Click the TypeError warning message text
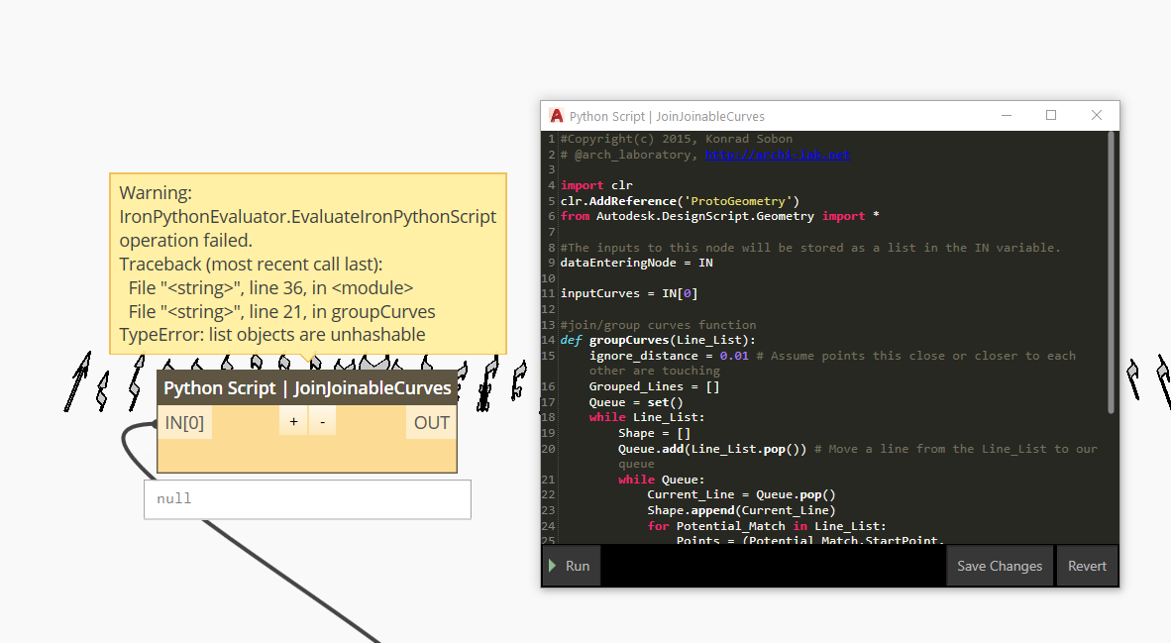Image resolution: width=1171 pixels, height=643 pixels. 272,335
